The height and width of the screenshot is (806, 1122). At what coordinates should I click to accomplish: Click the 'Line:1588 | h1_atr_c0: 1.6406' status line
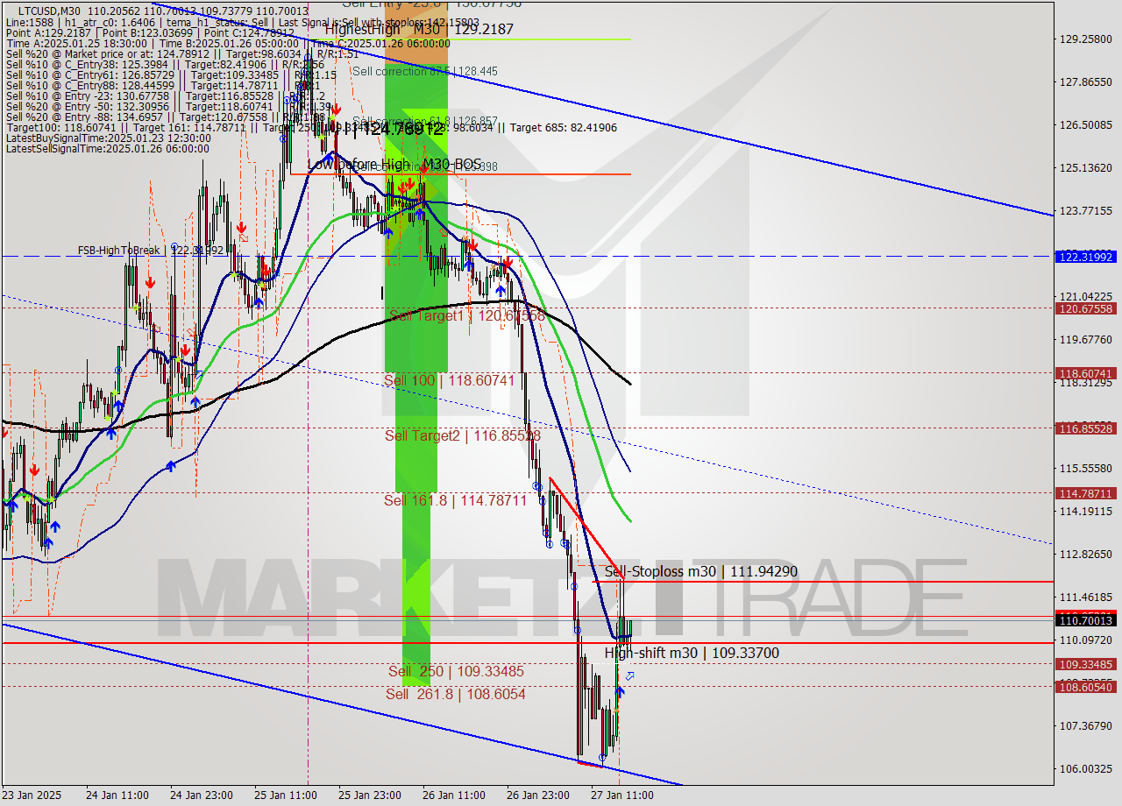[242, 22]
